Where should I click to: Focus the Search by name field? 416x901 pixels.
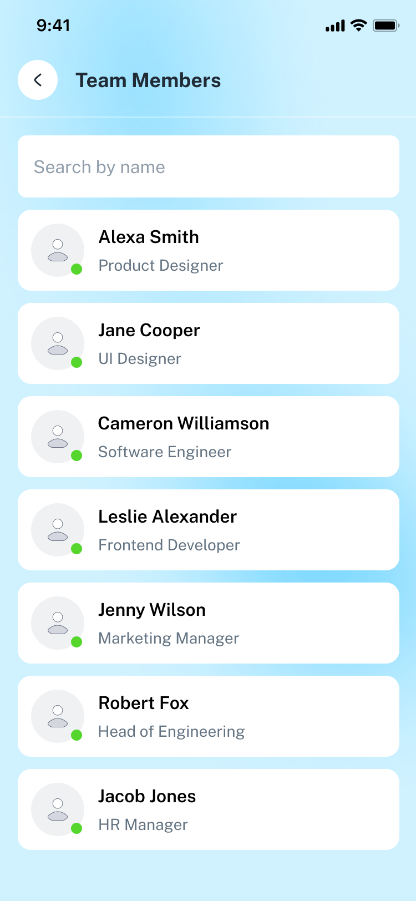tap(209, 166)
